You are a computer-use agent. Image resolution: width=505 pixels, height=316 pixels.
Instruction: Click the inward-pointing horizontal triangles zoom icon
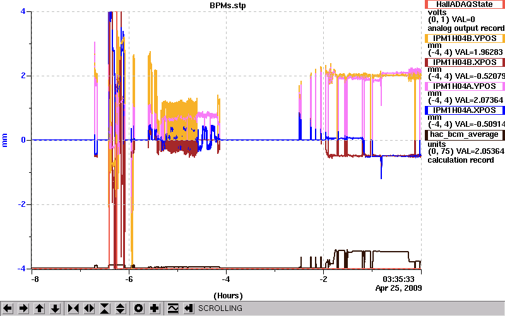coord(73,308)
